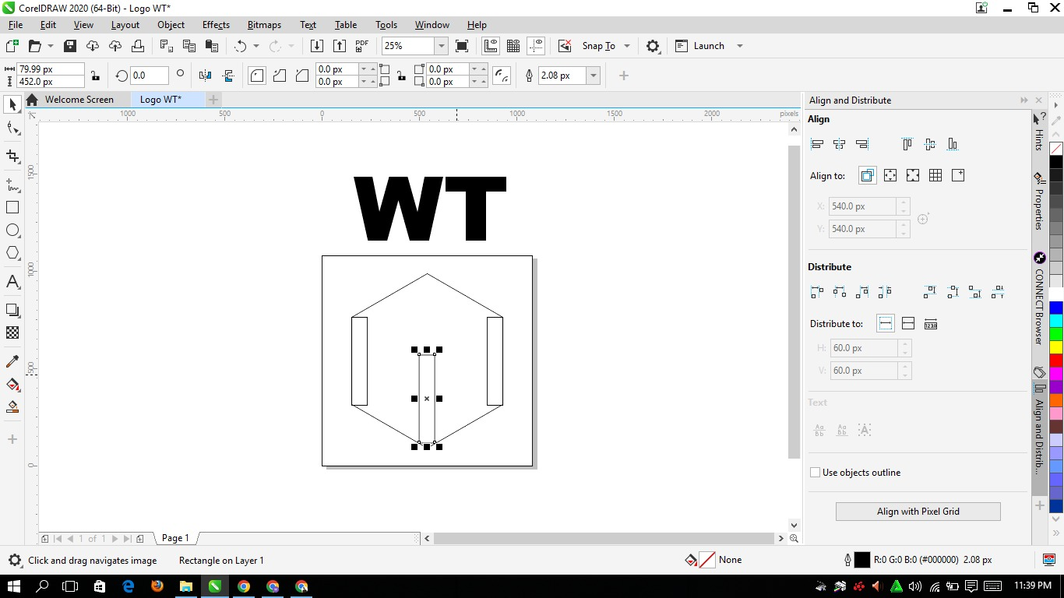Screen dimensions: 1064x598
Task: Toggle Show rulers
Action: pyautogui.click(x=491, y=46)
